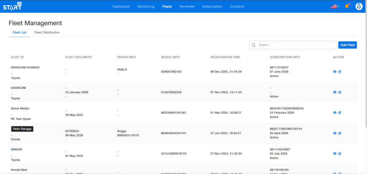Open the notification bell
The width and height of the screenshot is (367, 174).
(347, 6)
